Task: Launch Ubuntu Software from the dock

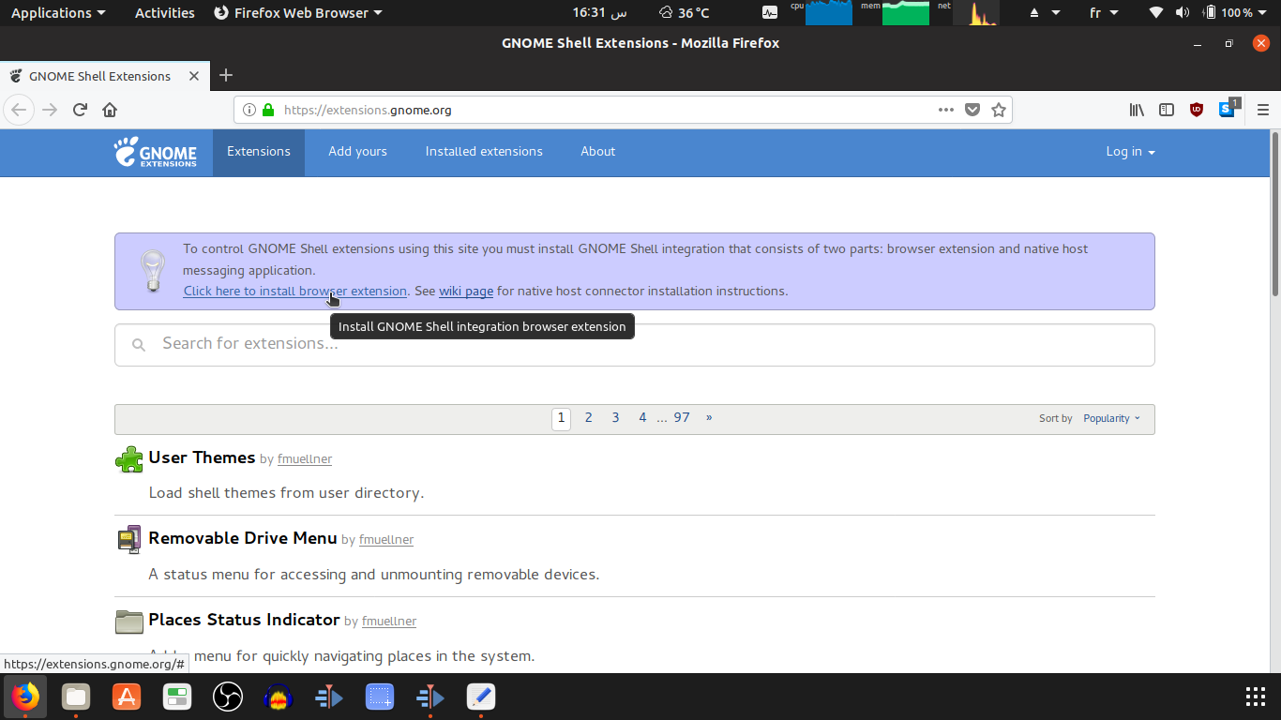Action: tap(127, 697)
